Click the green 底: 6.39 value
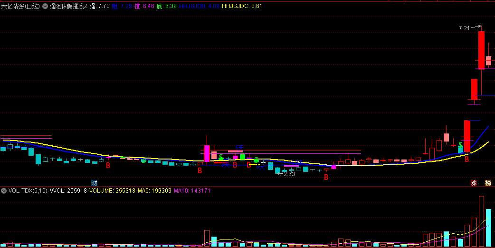495x248 pixels. 166,6
